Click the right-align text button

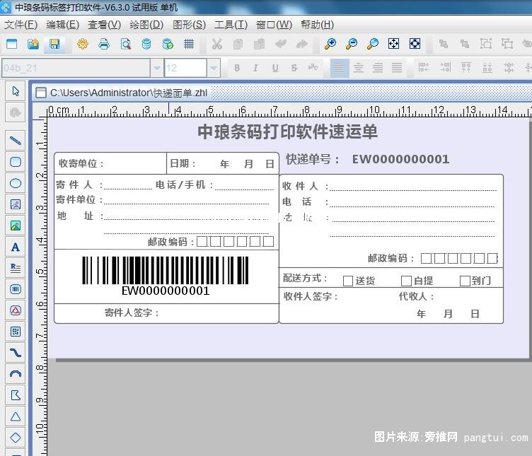point(378,68)
